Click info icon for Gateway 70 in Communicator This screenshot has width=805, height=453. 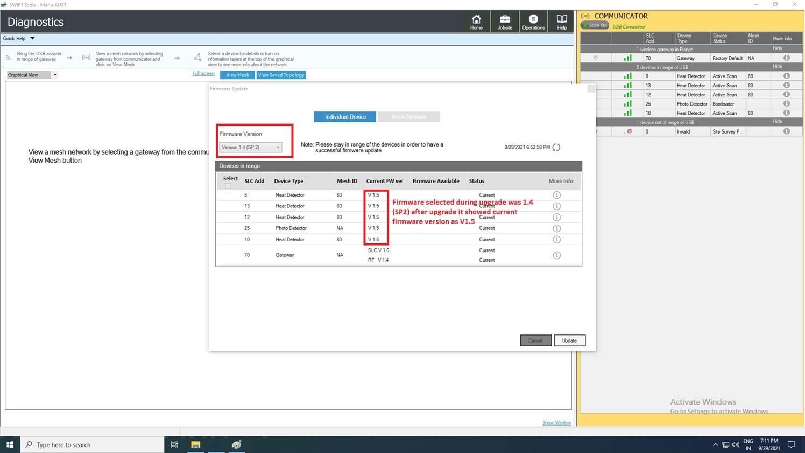coord(786,58)
